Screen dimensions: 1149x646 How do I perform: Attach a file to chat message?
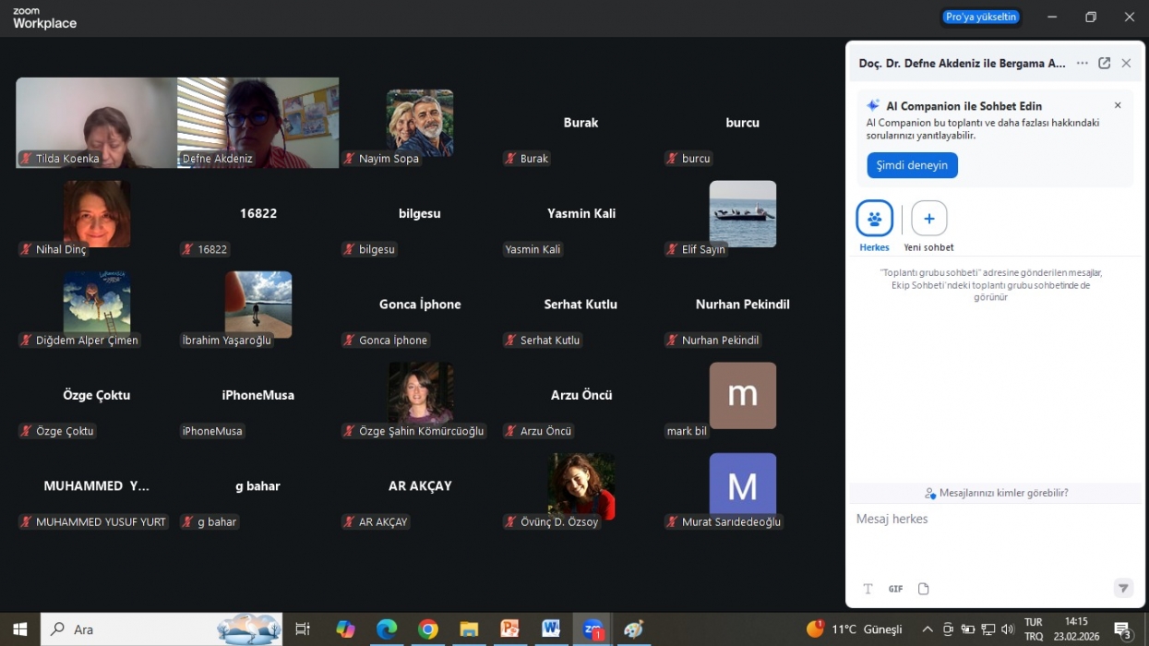coord(923,589)
